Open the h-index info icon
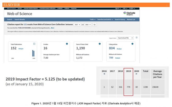Image resolution: width=172 pixels, height=107 pixels. coord(67,44)
